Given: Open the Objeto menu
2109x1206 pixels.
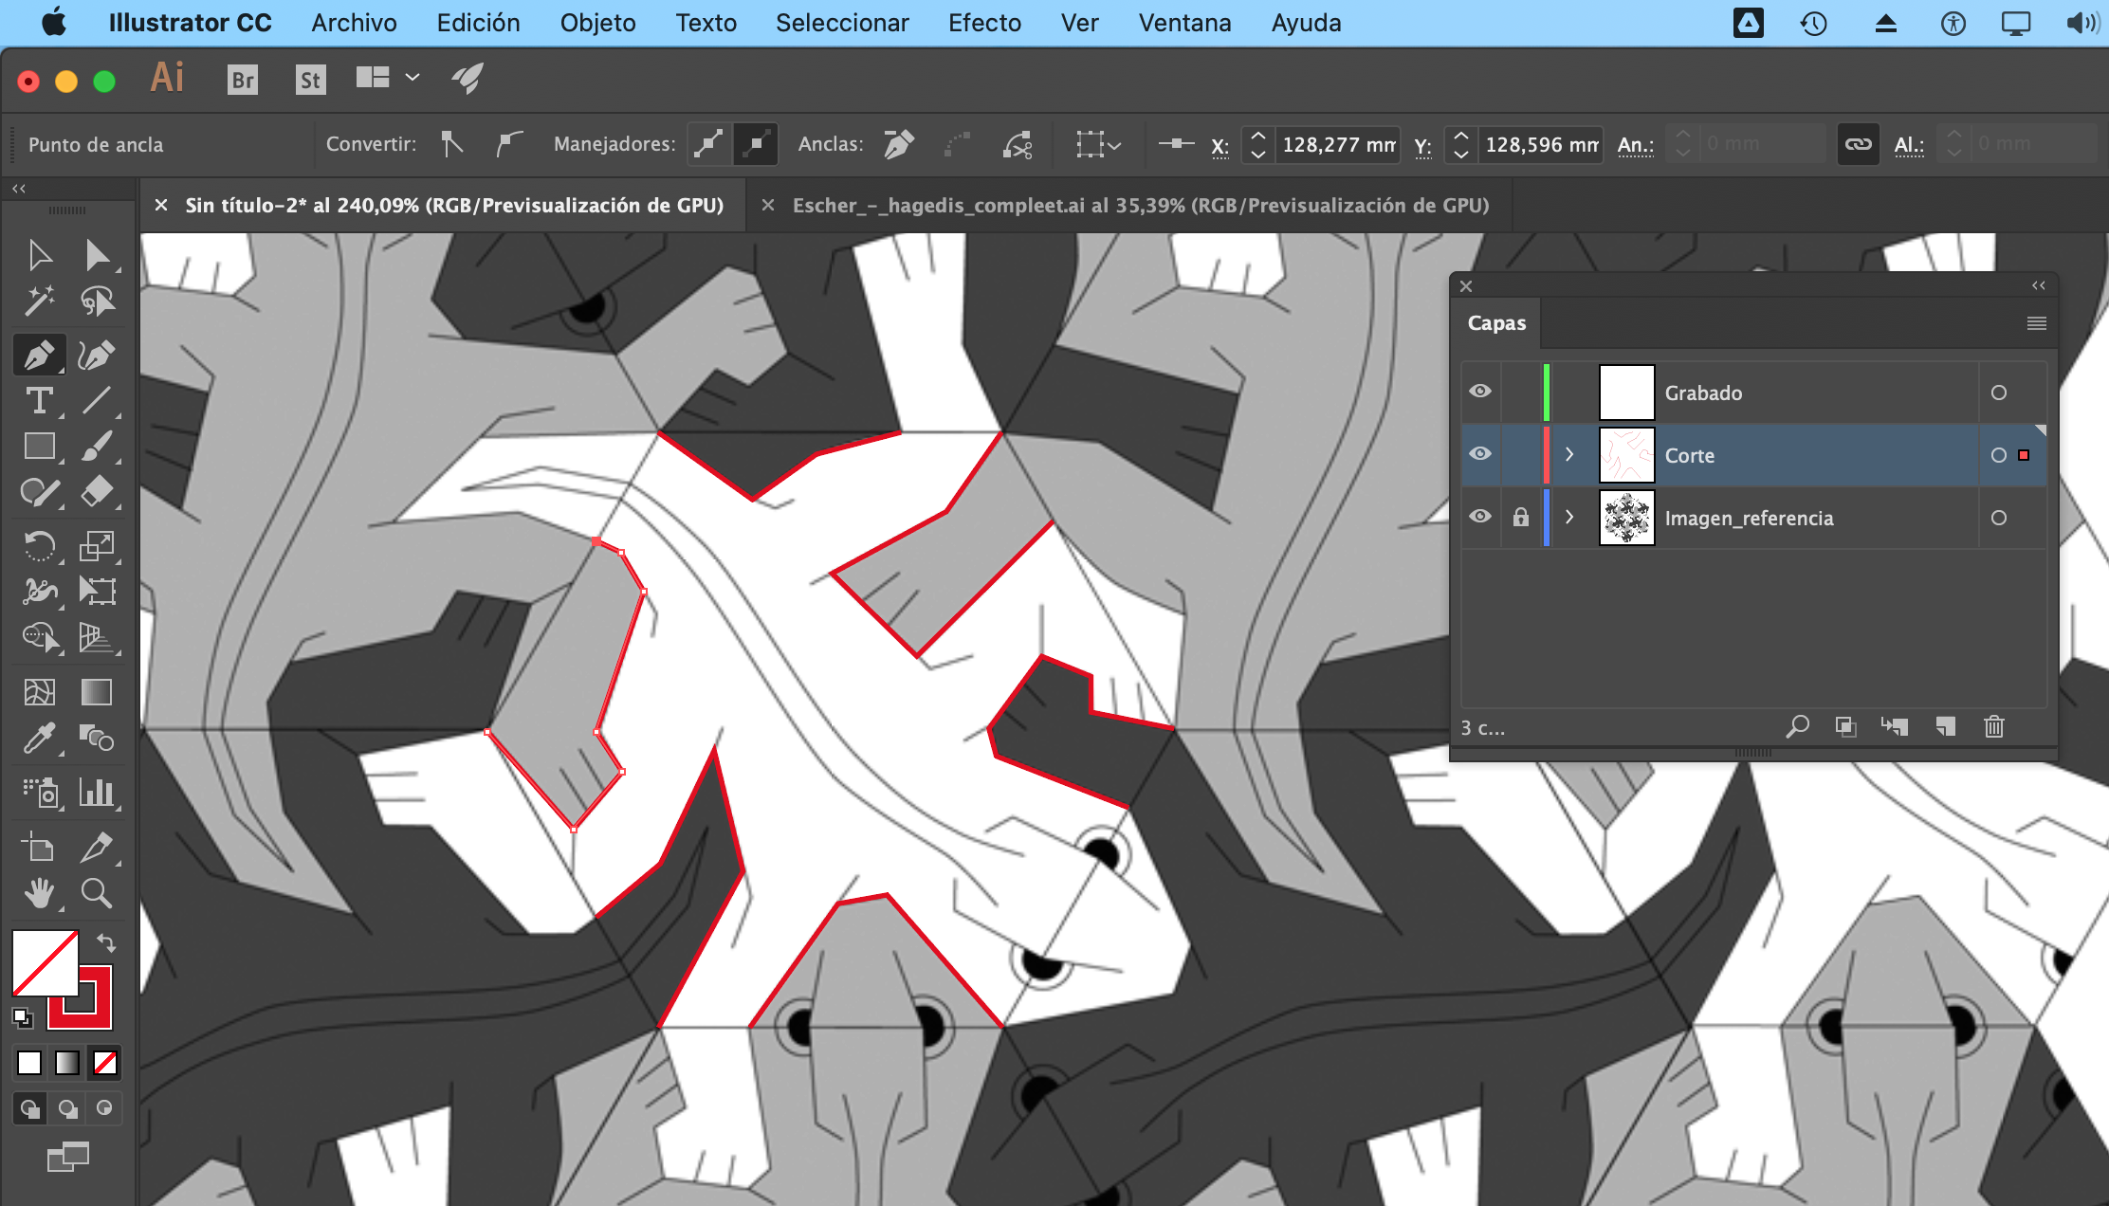Looking at the screenshot, I should [597, 23].
